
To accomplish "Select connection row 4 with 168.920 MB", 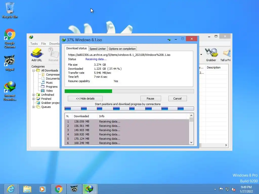I will (x=127, y=134).
